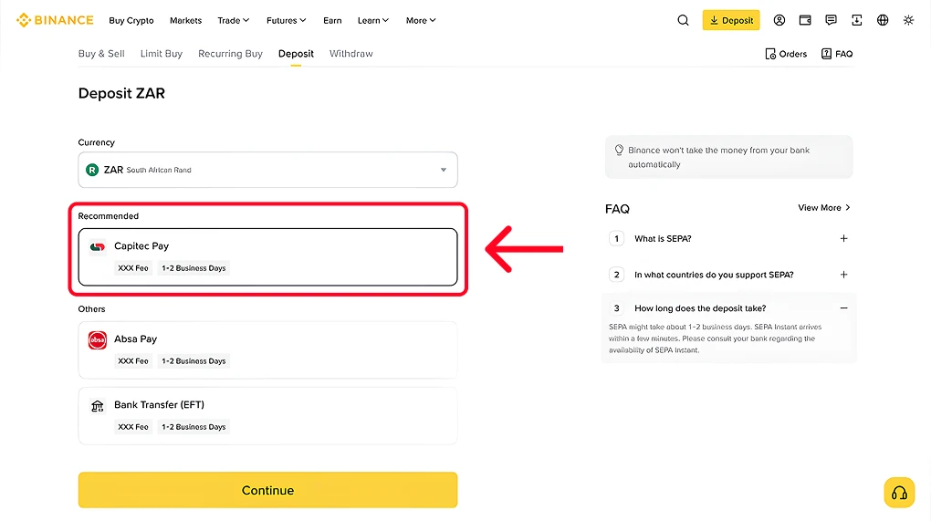Click the Binance logo
The width and height of the screenshot is (931, 521).
[55, 20]
